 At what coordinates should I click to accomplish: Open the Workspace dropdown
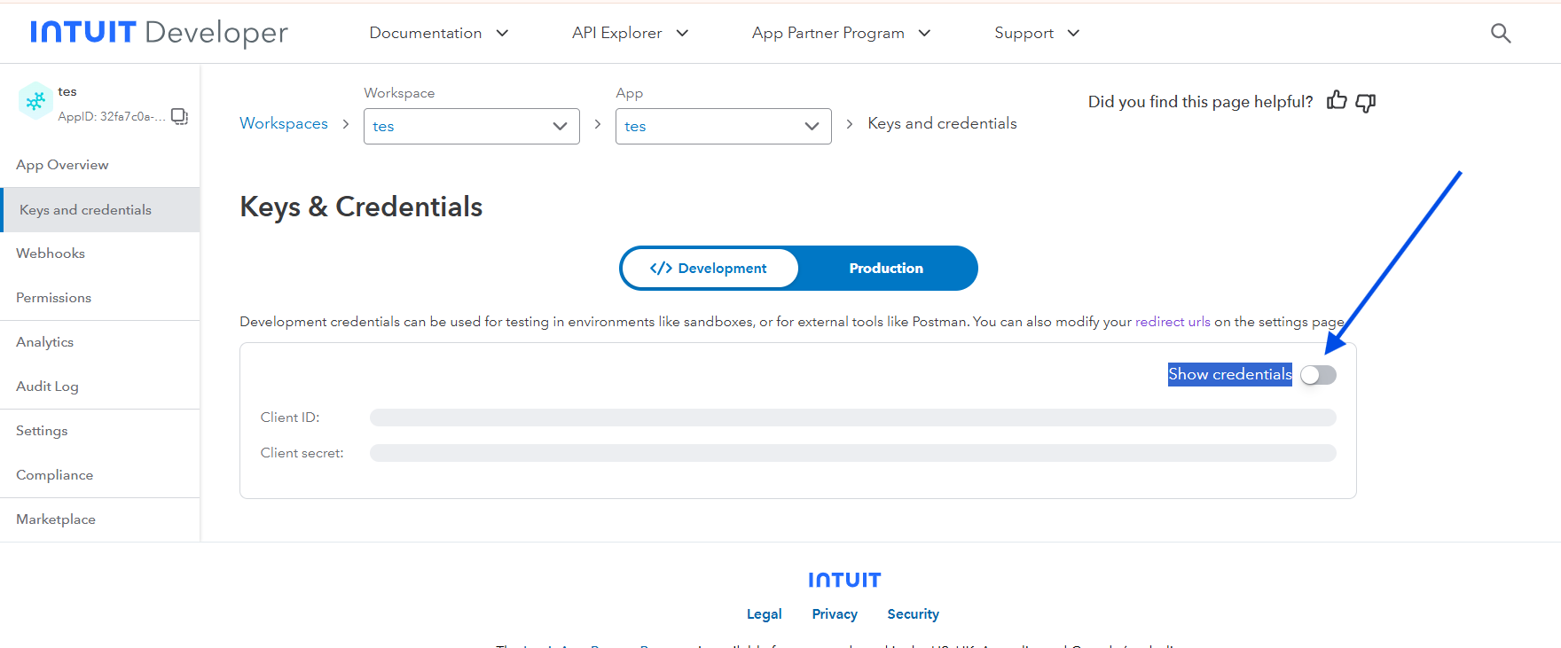pos(471,126)
